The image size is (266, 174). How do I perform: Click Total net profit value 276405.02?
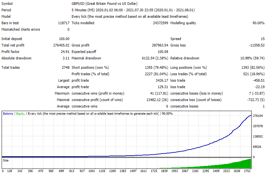click(x=61, y=45)
